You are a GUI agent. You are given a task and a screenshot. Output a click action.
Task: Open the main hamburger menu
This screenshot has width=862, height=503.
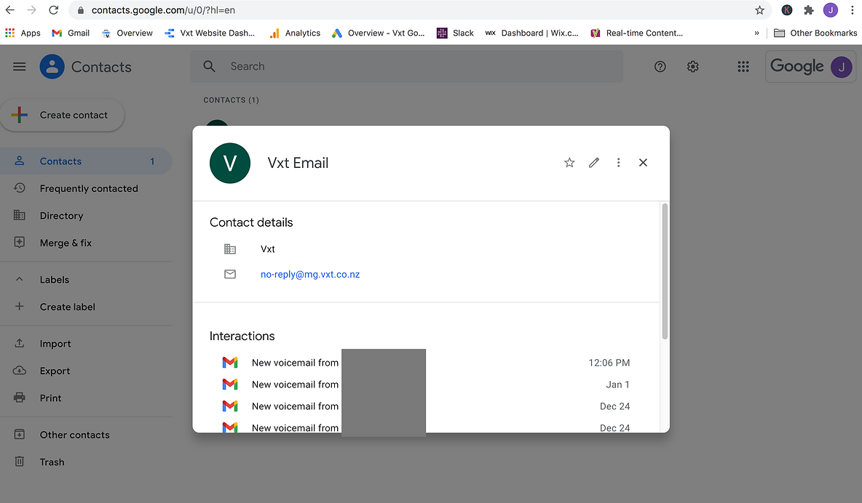click(19, 67)
